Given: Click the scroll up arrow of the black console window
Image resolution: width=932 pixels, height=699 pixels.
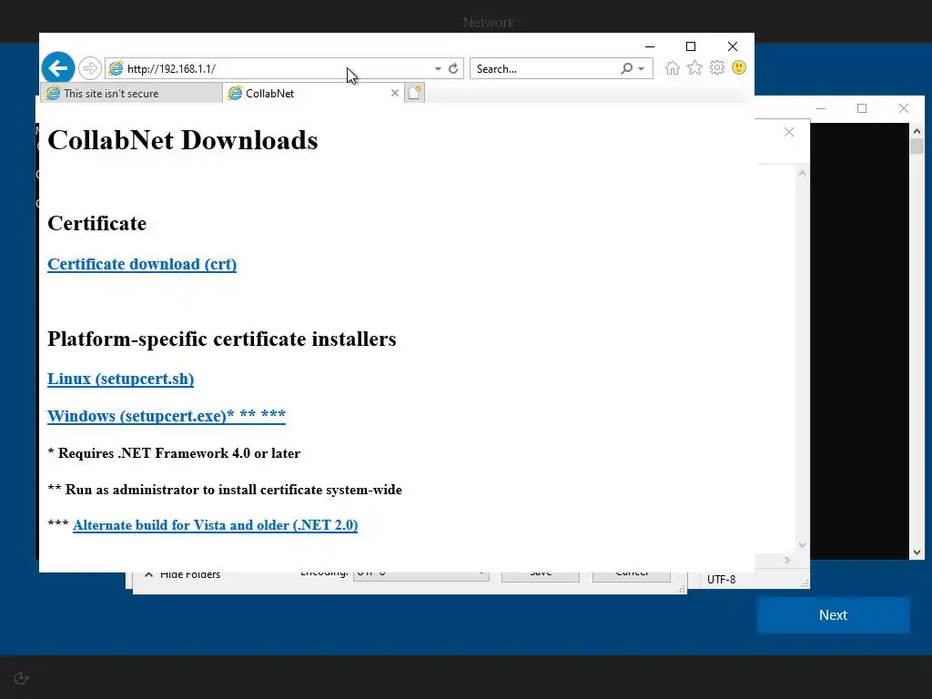Looking at the screenshot, I should [x=917, y=131].
